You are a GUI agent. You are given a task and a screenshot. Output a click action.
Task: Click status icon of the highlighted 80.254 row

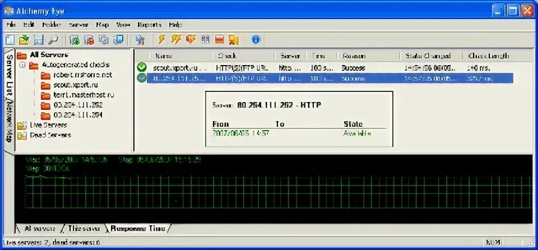(x=141, y=78)
